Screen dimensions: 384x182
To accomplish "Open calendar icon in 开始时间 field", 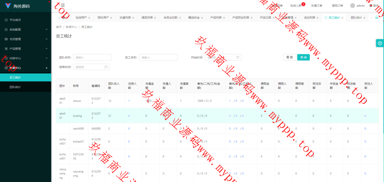I will (237, 57).
